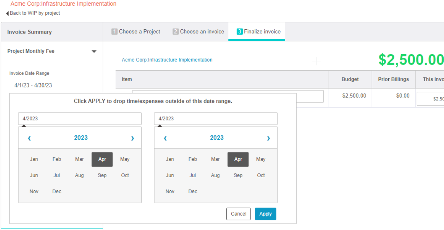Click previous year arrow in right calendar

165,138
